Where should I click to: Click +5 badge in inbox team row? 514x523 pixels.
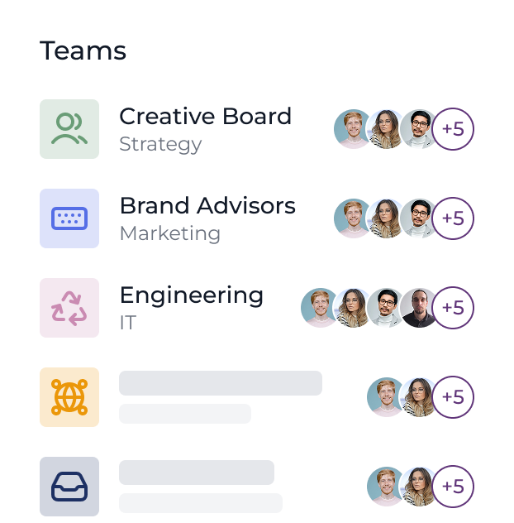click(x=453, y=487)
